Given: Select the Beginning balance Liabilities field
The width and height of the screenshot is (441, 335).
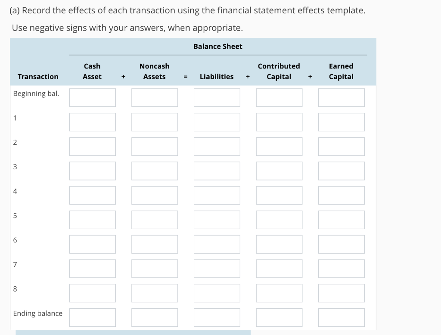Looking at the screenshot, I should 217,97.
